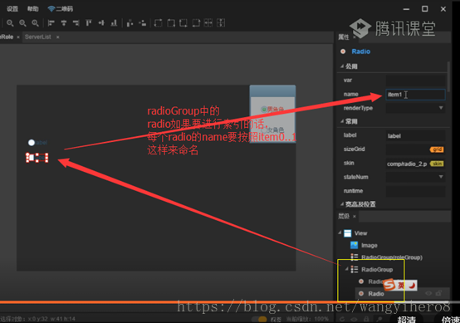460x323 pixels.
Task: Click the sizeGrid input field
Action: (407, 149)
